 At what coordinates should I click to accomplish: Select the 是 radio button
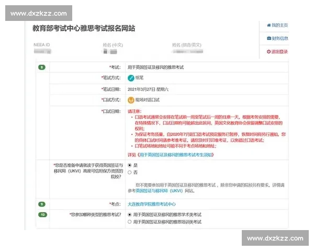tap(130, 165)
